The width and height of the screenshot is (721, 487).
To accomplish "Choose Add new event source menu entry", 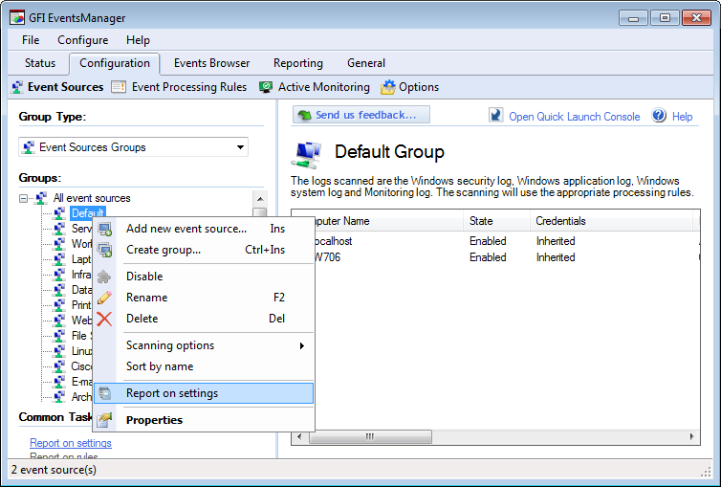I will point(204,229).
